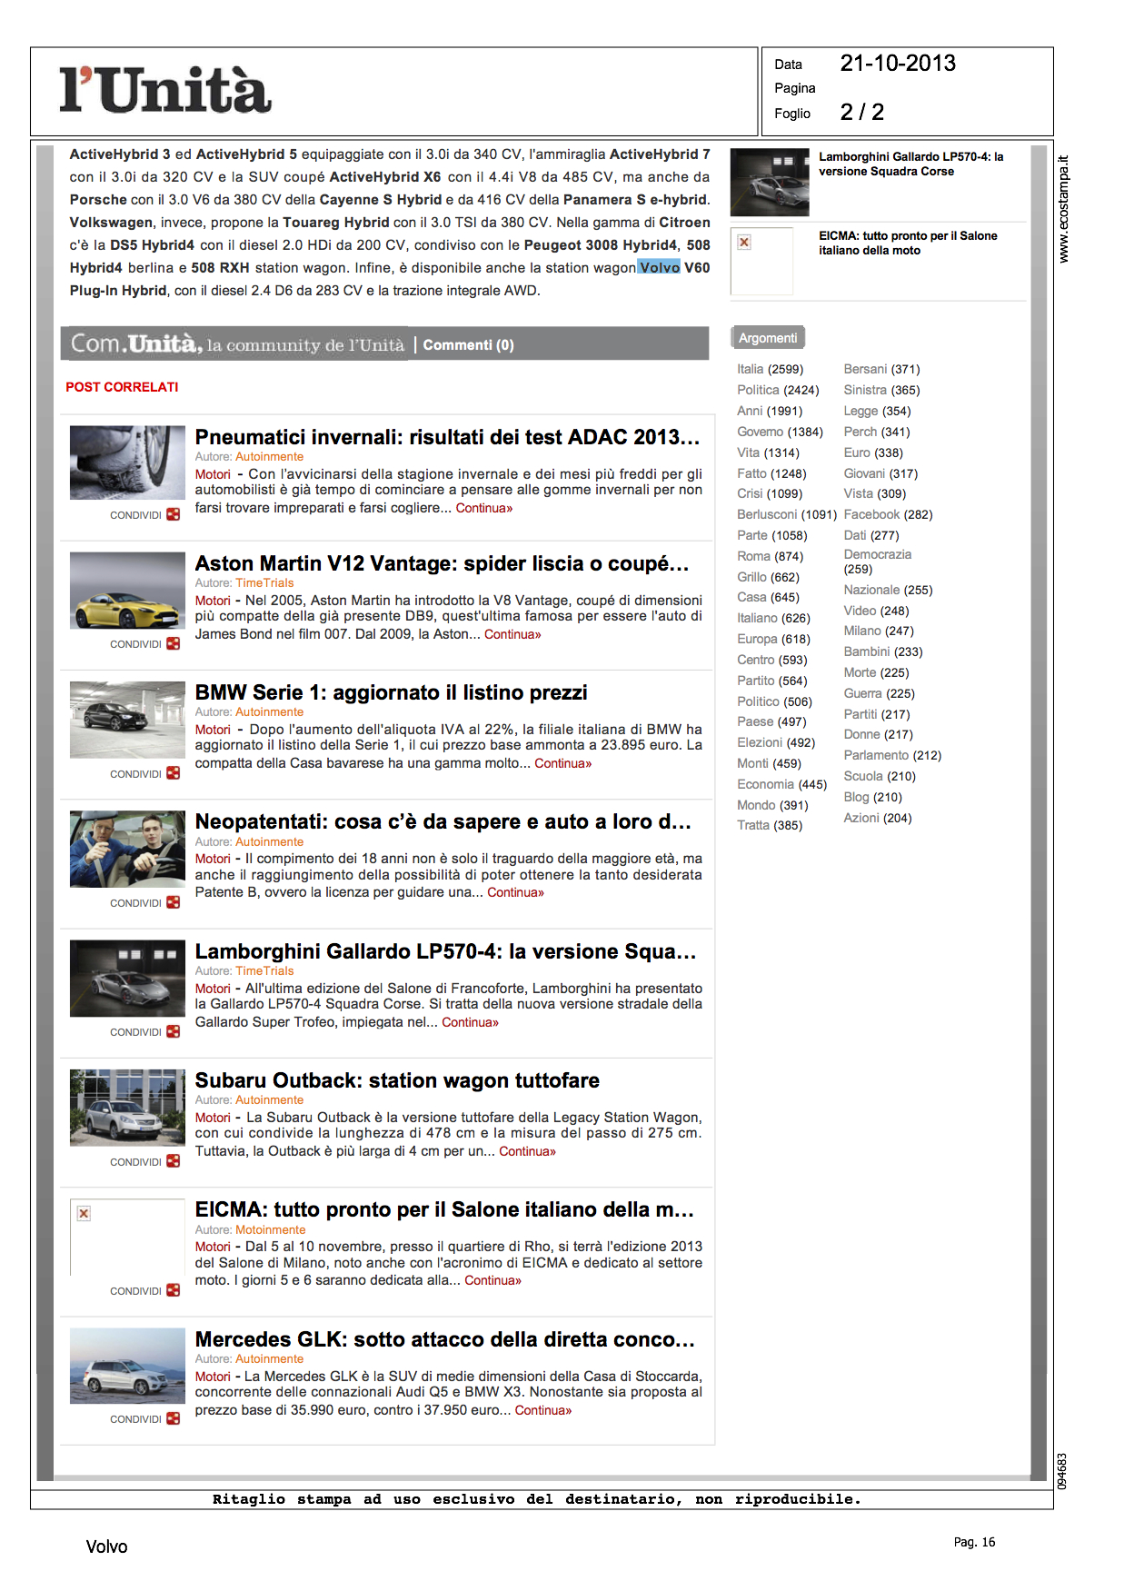Click share icon under Lamborghini Gallardo article

point(173,1031)
